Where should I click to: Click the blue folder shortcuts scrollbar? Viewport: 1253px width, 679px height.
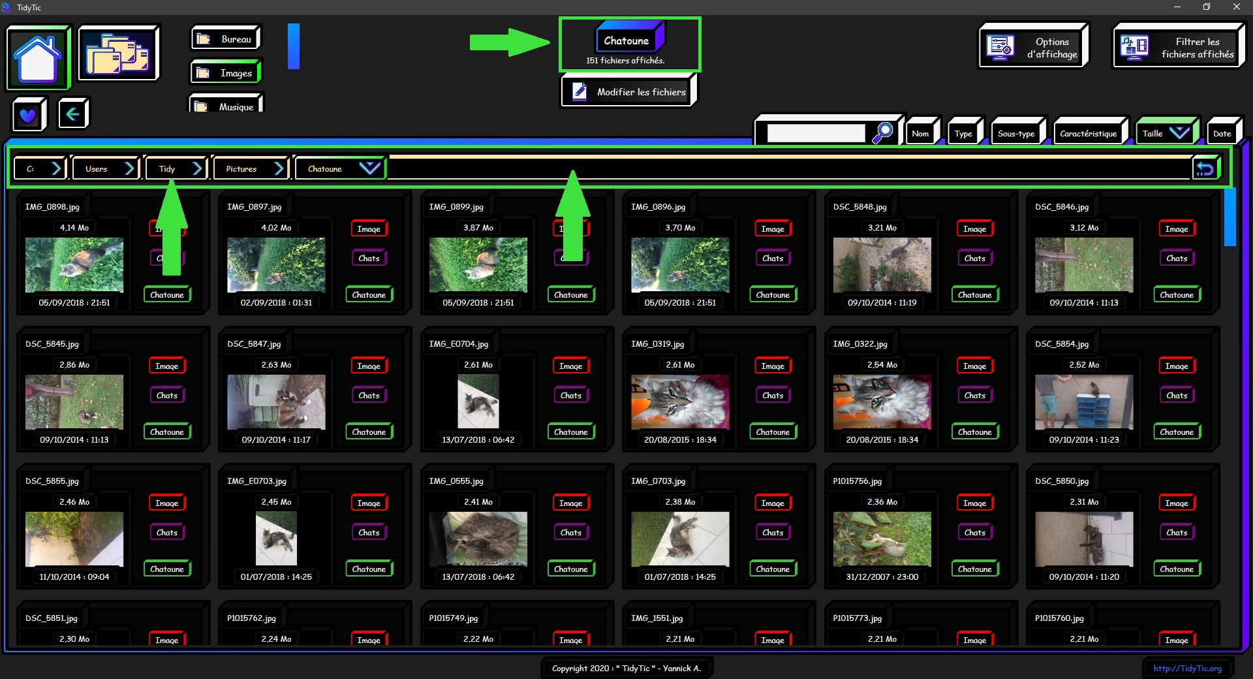pyautogui.click(x=294, y=46)
